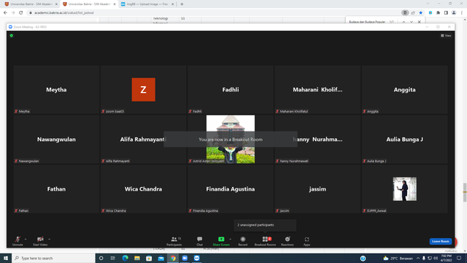467x263 pixels.
Task: Click 'Nawangwulan' name label
Action: point(56,140)
